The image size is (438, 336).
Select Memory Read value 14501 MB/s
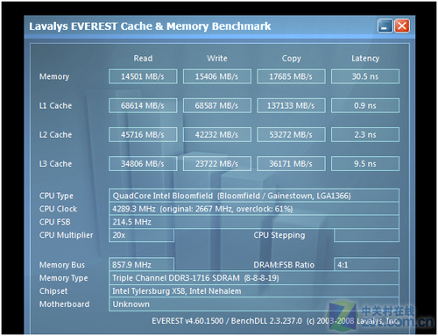point(143,76)
